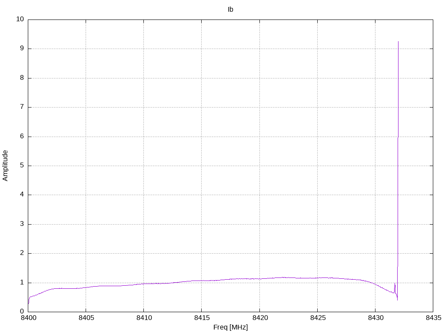Click the plot title 'Ib'
The image size is (445, 333).
(230, 10)
